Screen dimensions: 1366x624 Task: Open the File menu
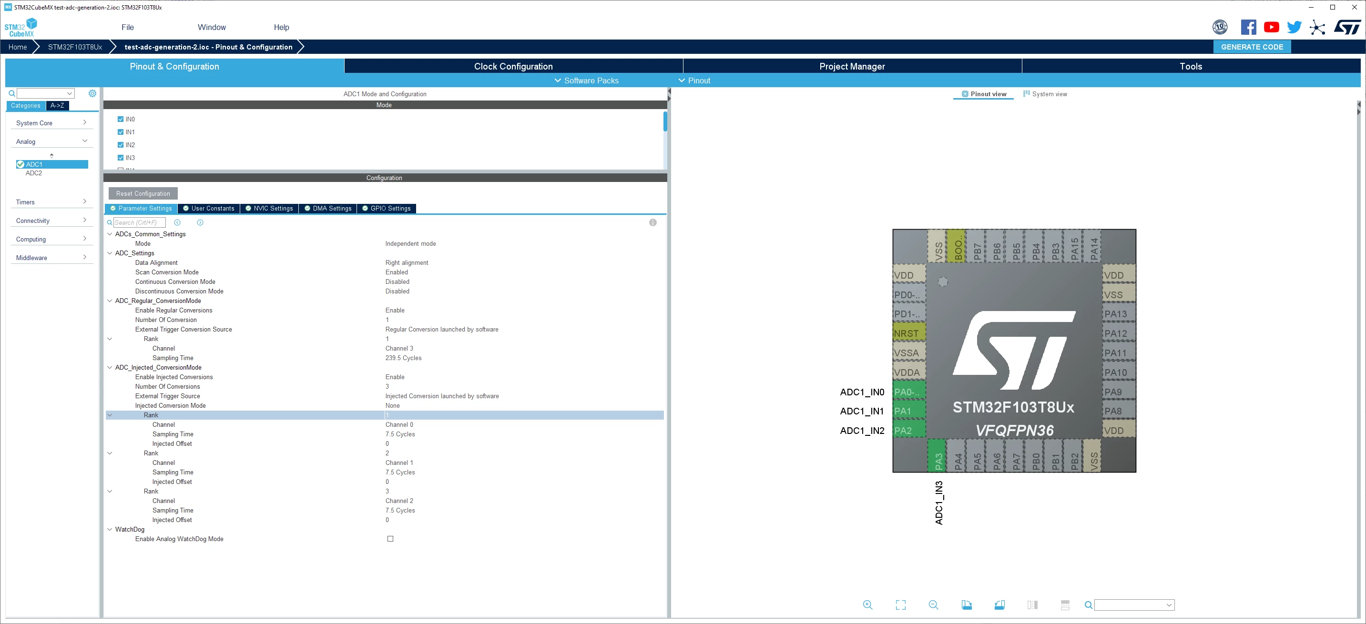[x=127, y=27]
